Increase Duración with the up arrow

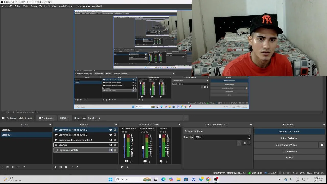249,136
